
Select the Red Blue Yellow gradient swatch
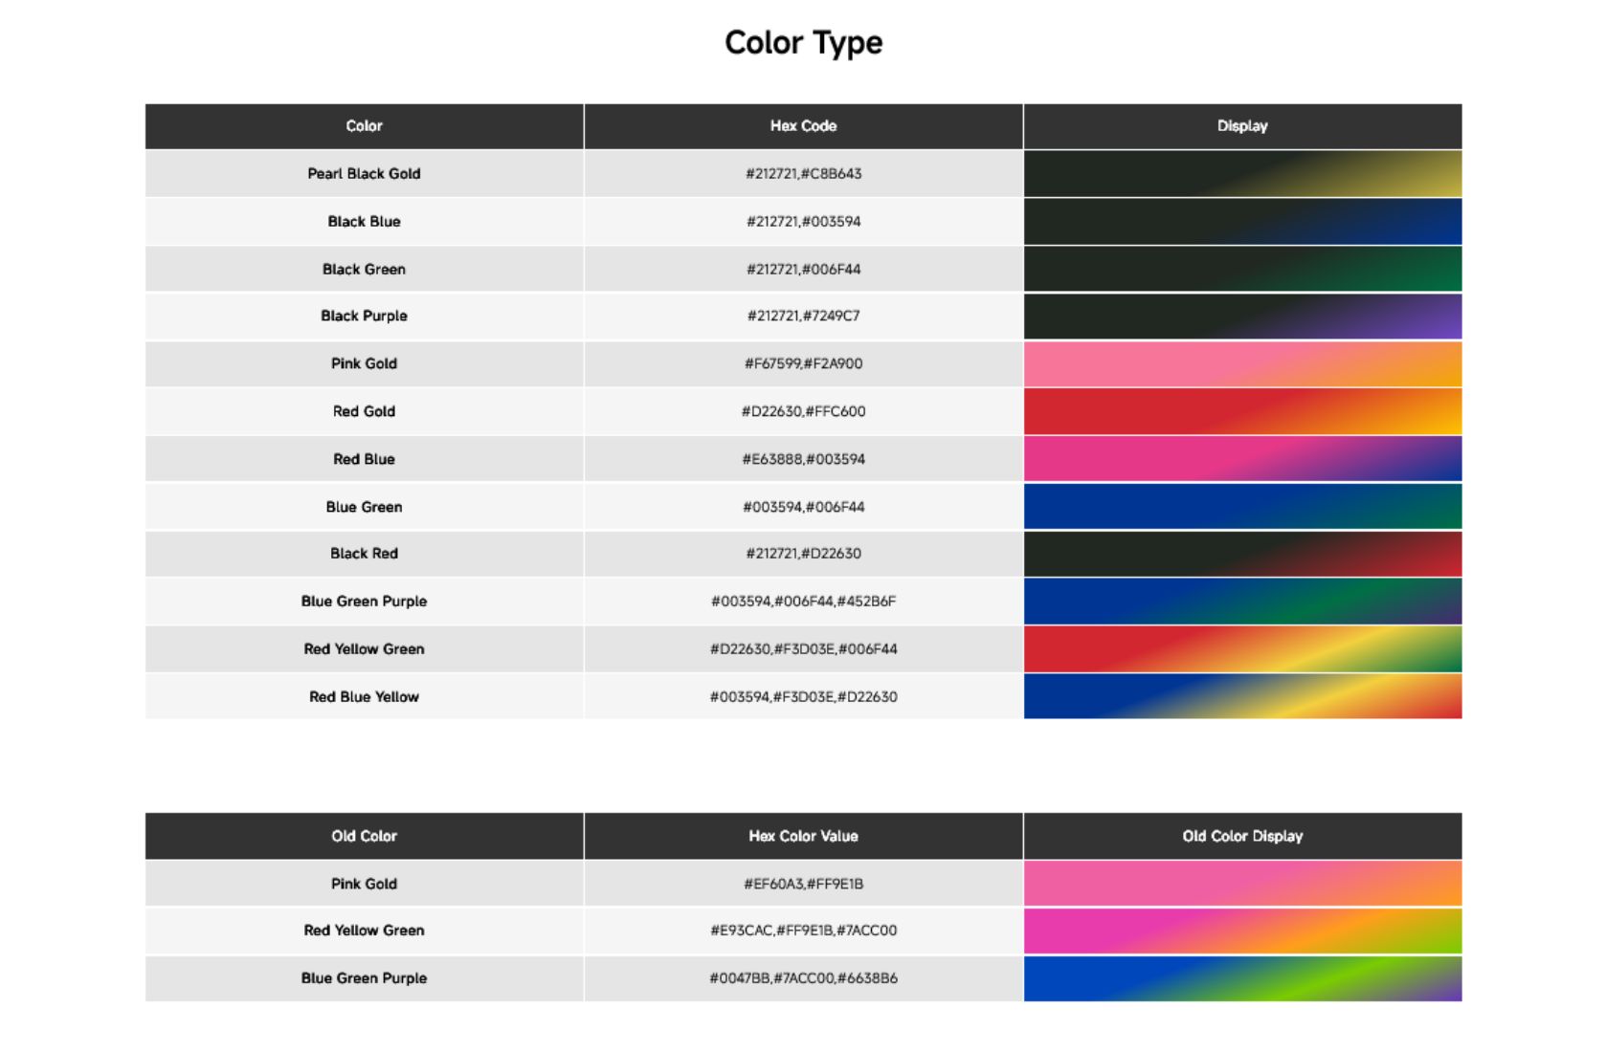pos(1242,696)
